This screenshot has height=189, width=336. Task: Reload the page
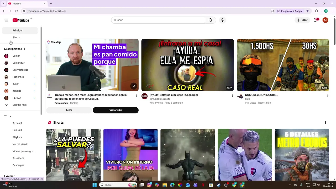tap(16, 11)
